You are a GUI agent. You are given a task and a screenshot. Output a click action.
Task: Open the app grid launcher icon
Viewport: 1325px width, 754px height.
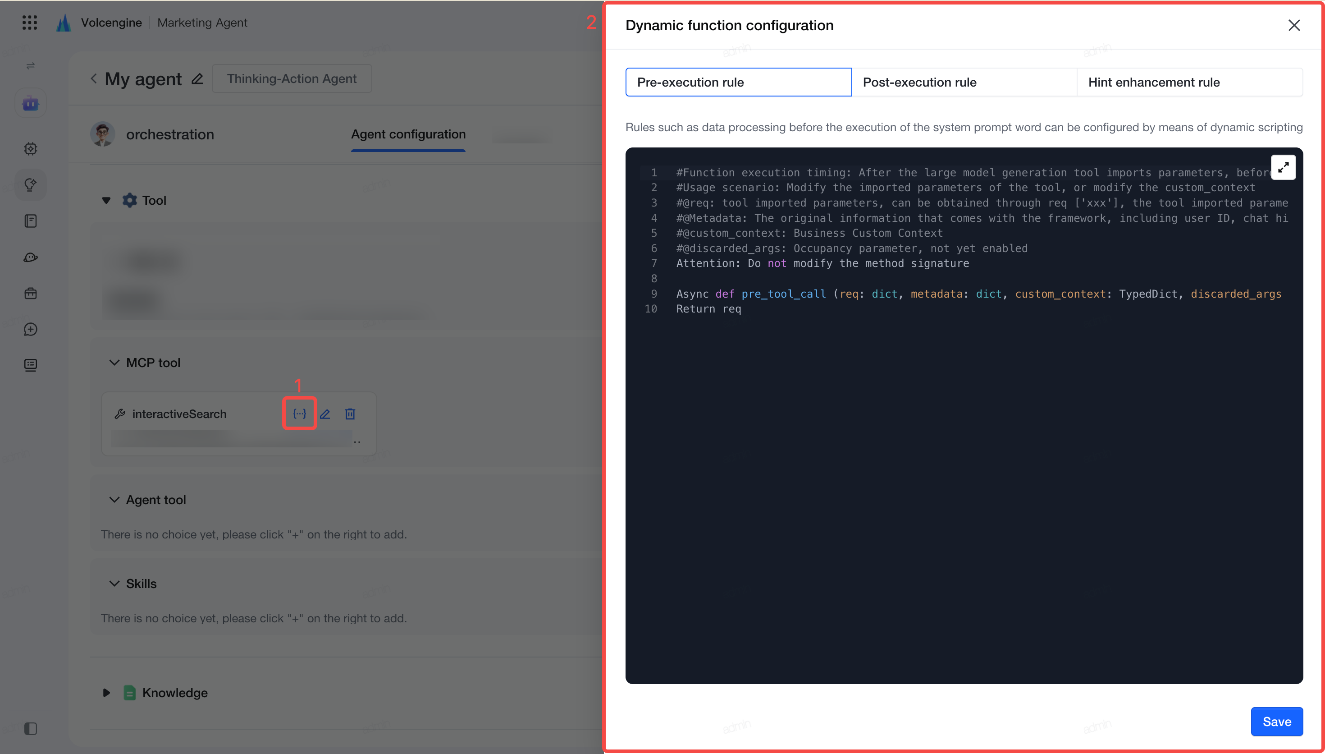pyautogui.click(x=30, y=22)
